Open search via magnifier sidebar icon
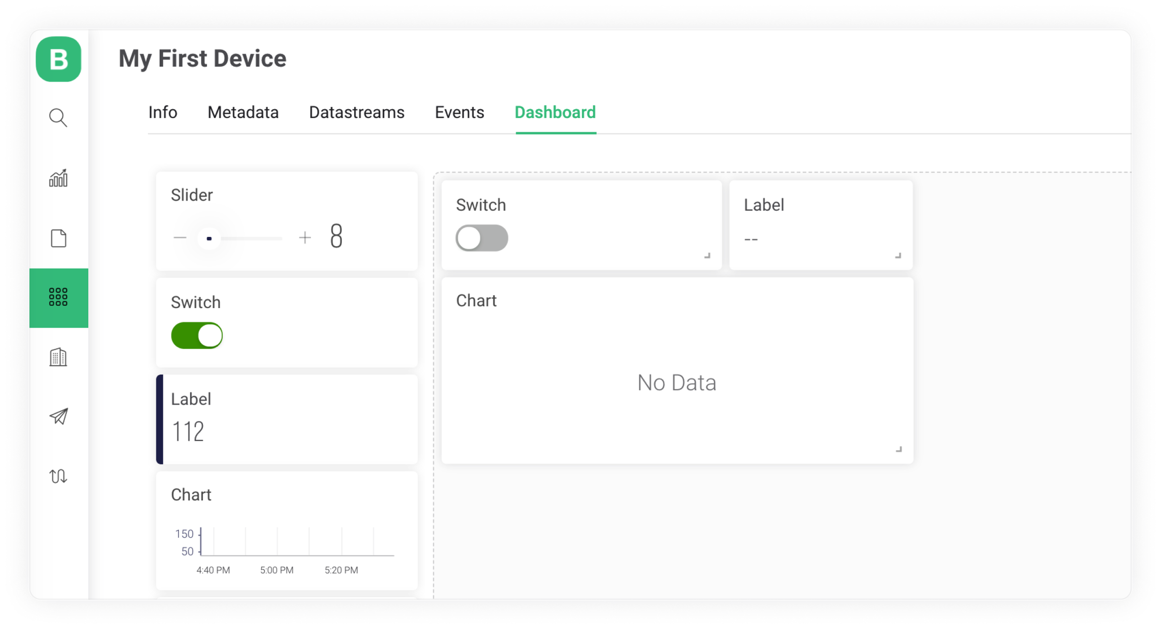Viewport: 1161px width, 629px height. click(x=58, y=118)
